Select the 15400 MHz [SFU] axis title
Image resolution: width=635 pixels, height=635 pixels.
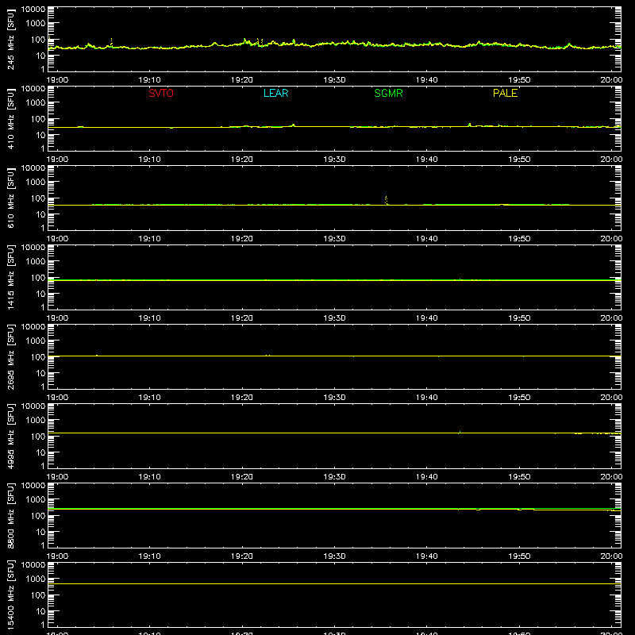click(x=10, y=595)
